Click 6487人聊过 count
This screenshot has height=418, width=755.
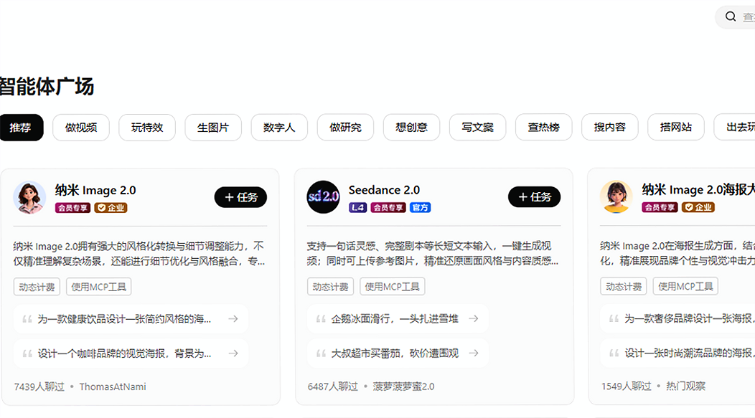pos(333,386)
